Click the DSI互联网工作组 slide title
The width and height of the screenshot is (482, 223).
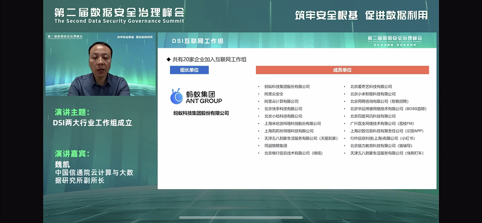click(198, 41)
